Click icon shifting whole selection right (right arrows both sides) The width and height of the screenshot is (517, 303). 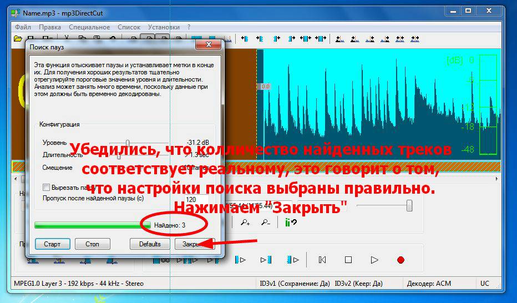point(321,39)
